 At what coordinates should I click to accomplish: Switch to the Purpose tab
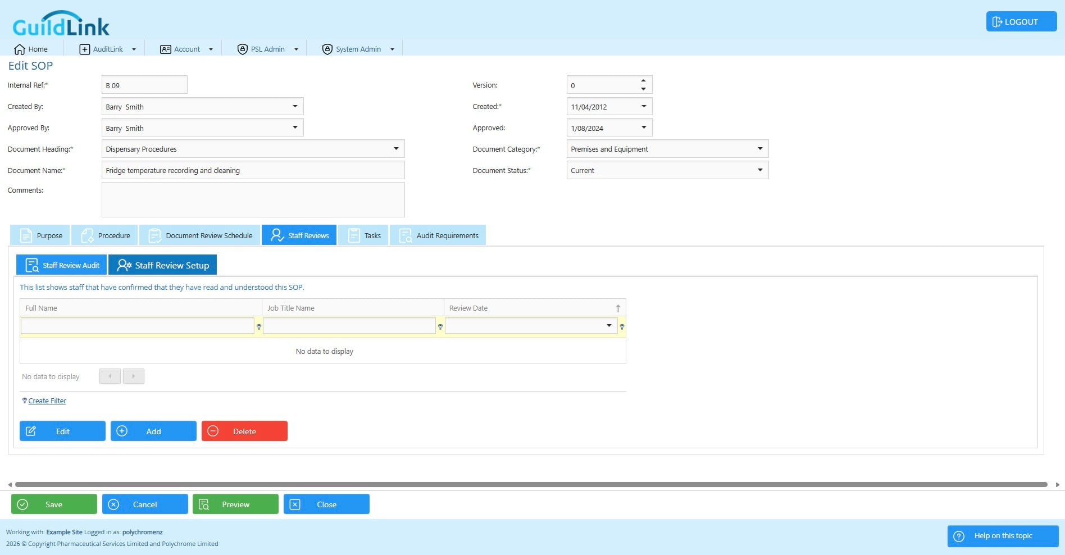point(40,235)
